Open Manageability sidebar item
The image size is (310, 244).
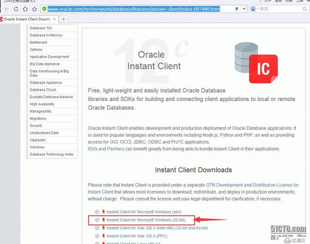point(52,111)
